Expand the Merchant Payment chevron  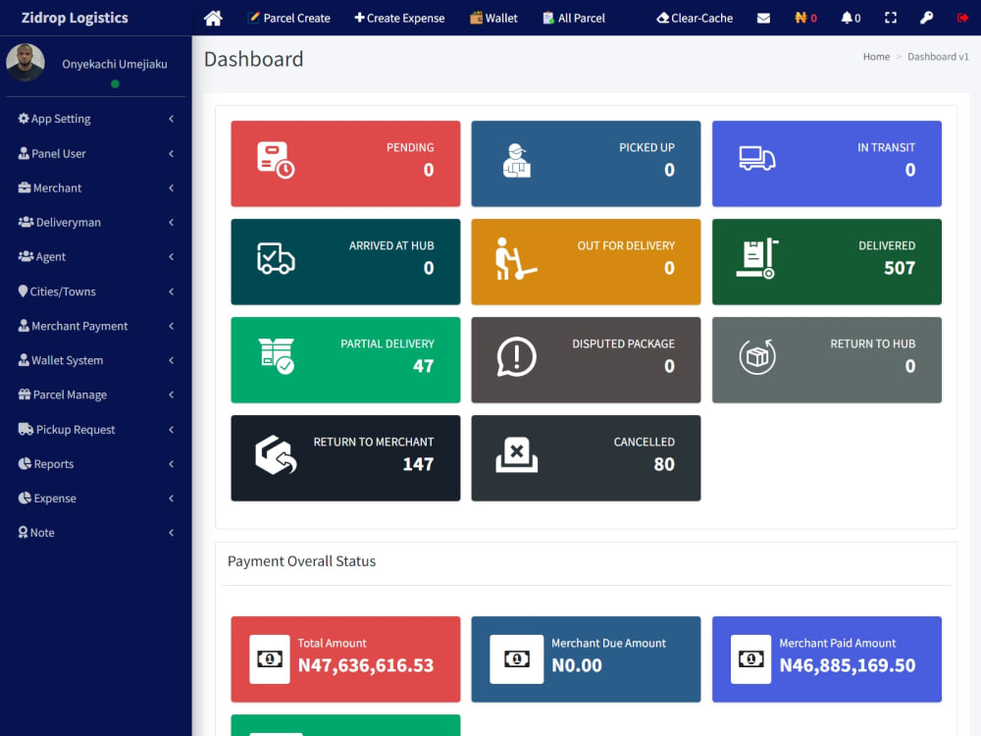click(x=171, y=326)
